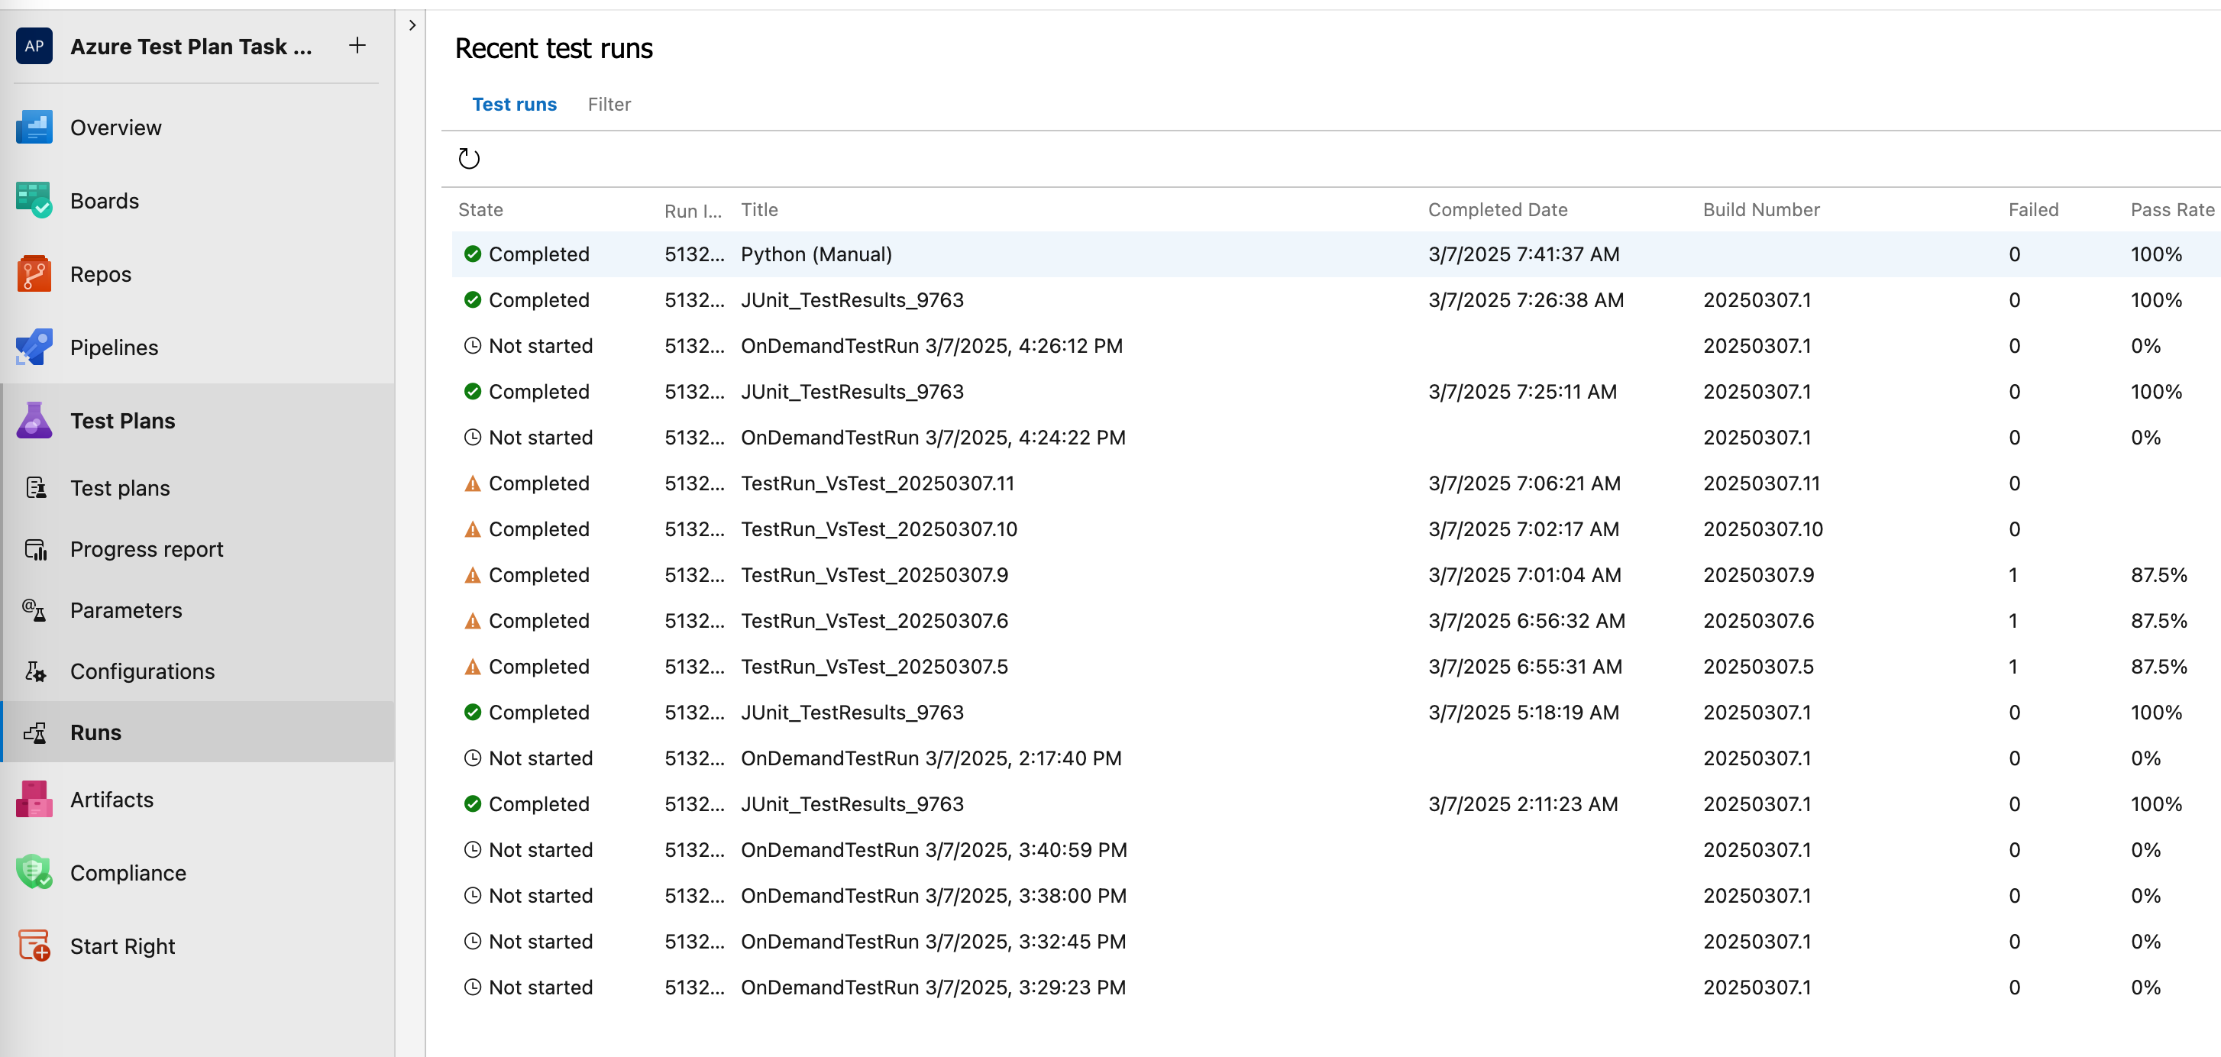Open Overview from the sidebar
Screen dimensions: 2221x1057
click(115, 127)
